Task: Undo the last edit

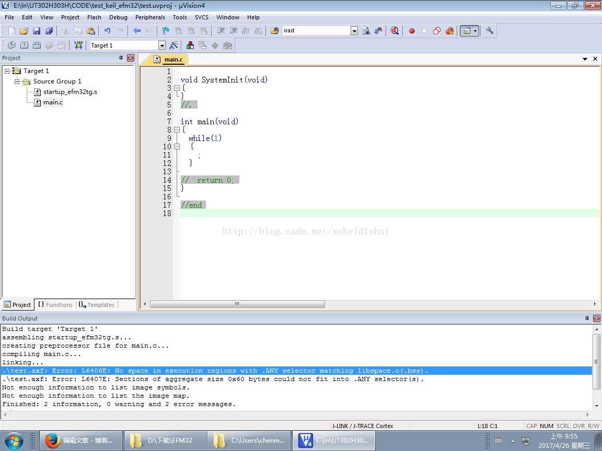Action: (108, 31)
